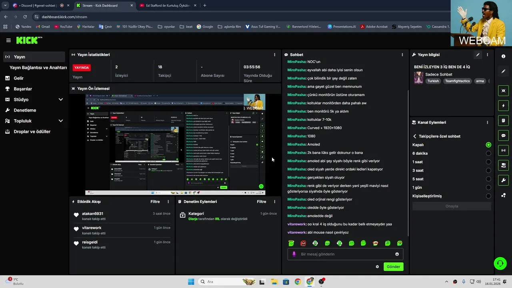Switch to the Discord #genel-sohbet tab
The image size is (512, 288).
(40, 6)
